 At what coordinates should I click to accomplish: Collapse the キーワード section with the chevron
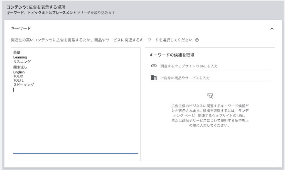click(272, 29)
